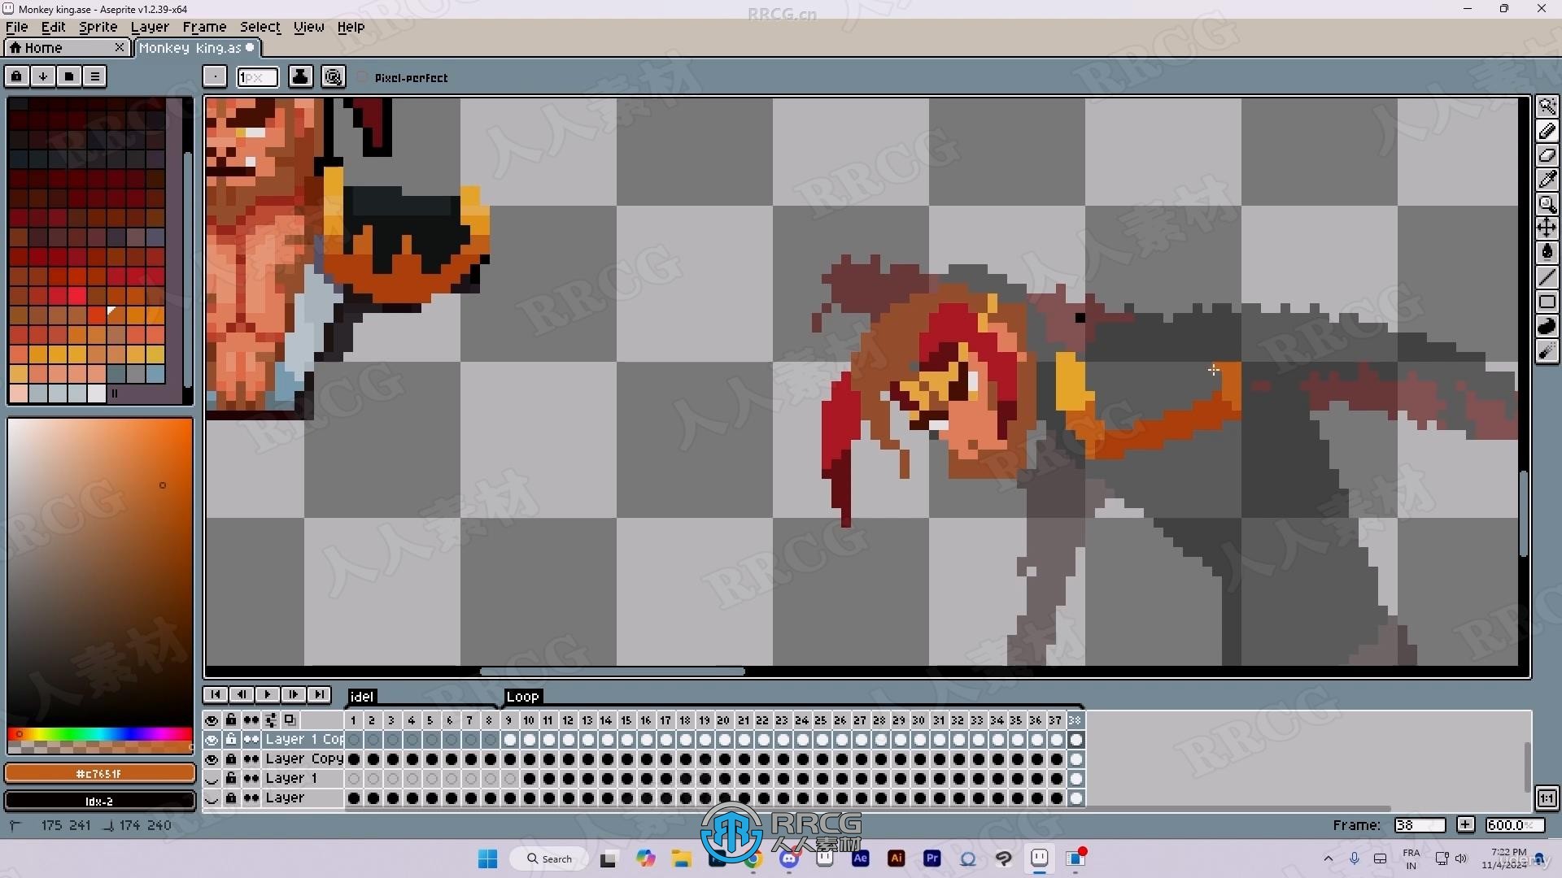Open the brush type selector

215,76
